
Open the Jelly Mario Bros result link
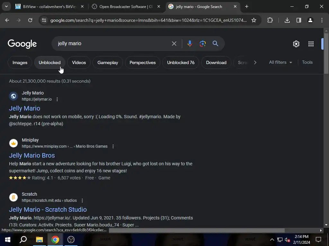tap(32, 155)
